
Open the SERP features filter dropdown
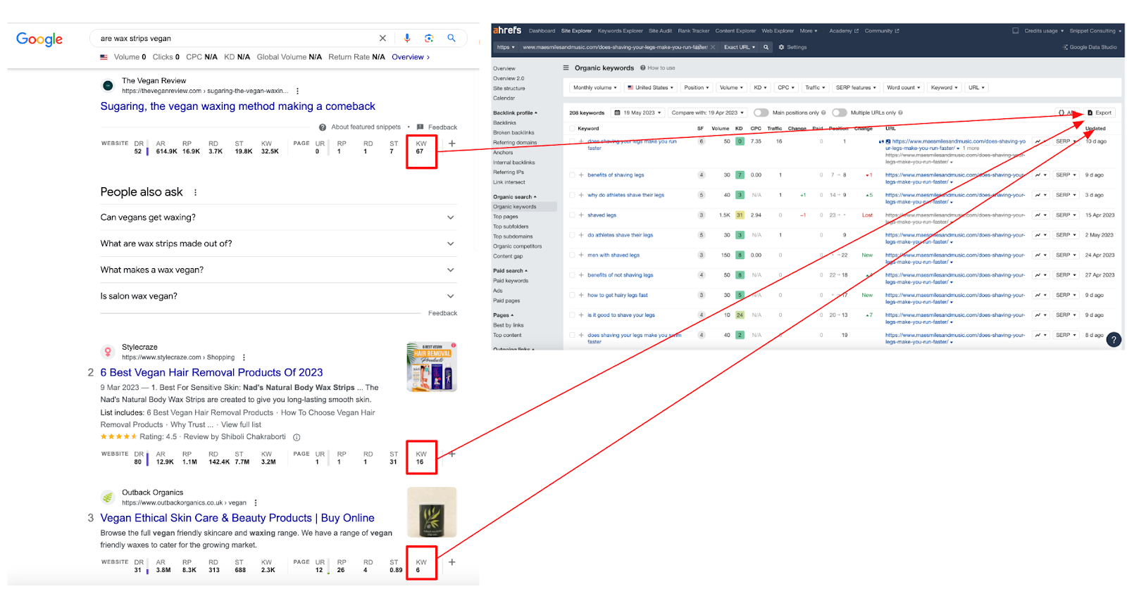(855, 88)
